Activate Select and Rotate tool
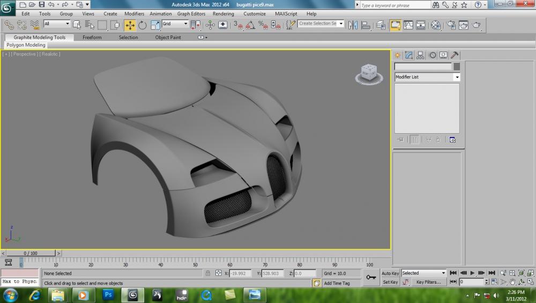This screenshot has width=536, height=303. point(142,25)
